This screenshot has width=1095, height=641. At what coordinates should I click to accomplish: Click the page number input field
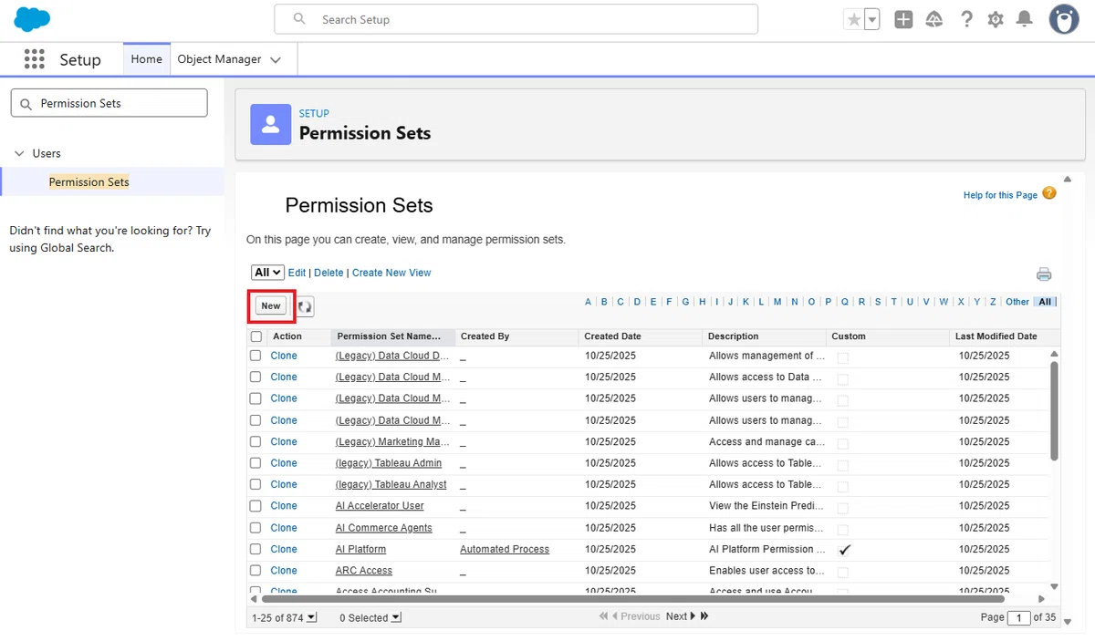[x=1018, y=617]
